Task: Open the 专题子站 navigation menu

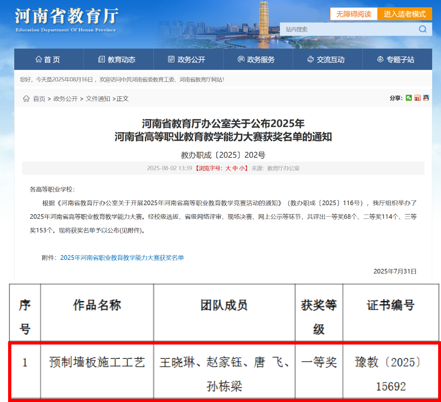Action: [396, 60]
